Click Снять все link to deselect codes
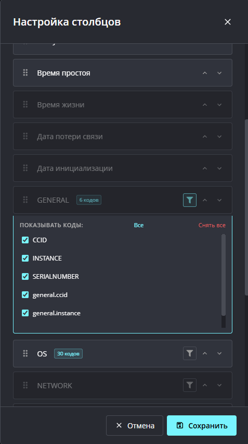248x444 pixels. (212, 225)
